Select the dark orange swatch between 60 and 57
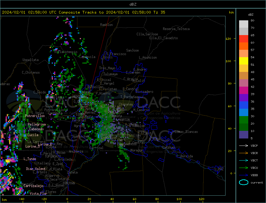This screenshot has height=203, width=266. coord(244,46)
